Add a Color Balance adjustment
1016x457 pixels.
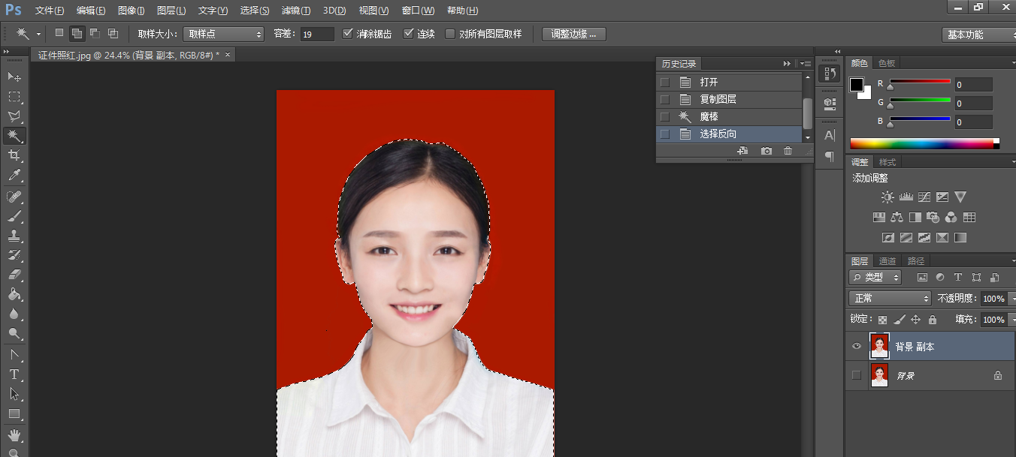click(897, 218)
